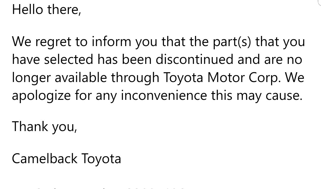Click the word "cause." ending the paragraph
This screenshot has width=321, height=189.
coord(284,96)
